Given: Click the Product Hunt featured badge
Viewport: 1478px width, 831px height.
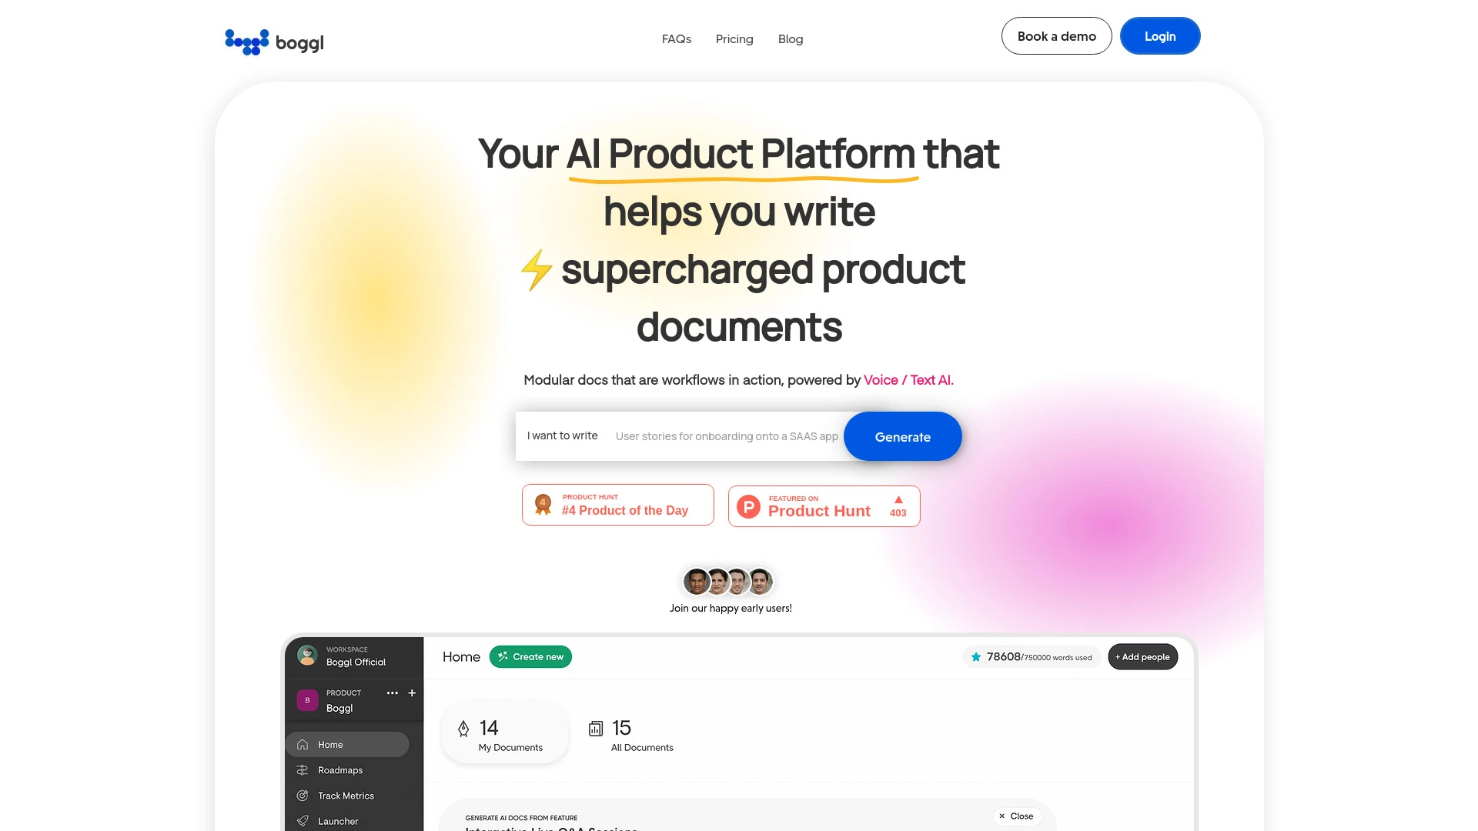Looking at the screenshot, I should click(x=823, y=506).
